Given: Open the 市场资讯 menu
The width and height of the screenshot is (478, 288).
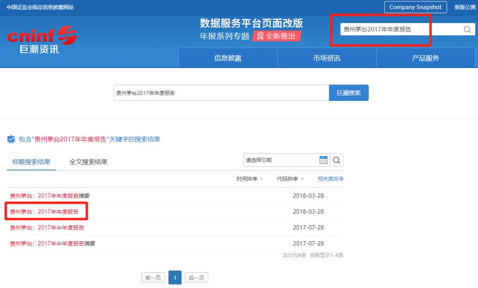Looking at the screenshot, I should (327, 58).
